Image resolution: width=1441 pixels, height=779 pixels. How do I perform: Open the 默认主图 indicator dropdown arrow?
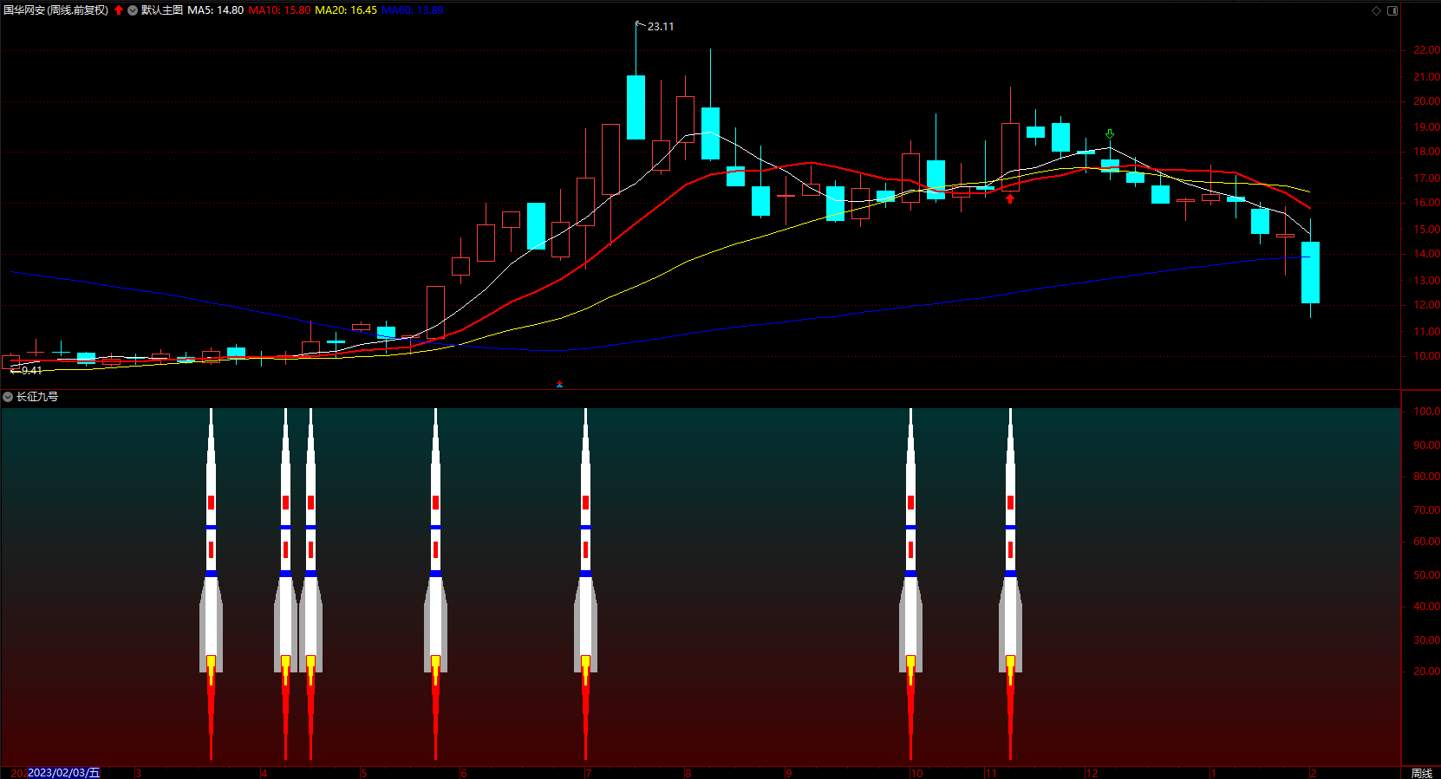point(133,10)
